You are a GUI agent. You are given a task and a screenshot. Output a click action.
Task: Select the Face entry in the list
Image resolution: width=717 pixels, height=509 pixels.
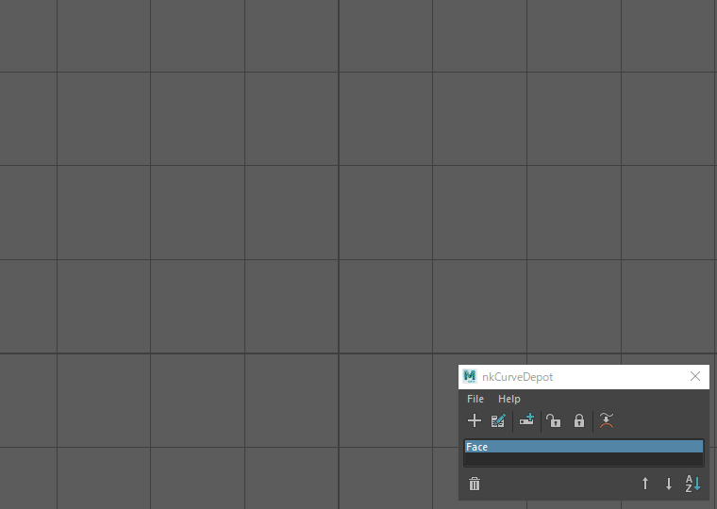584,447
